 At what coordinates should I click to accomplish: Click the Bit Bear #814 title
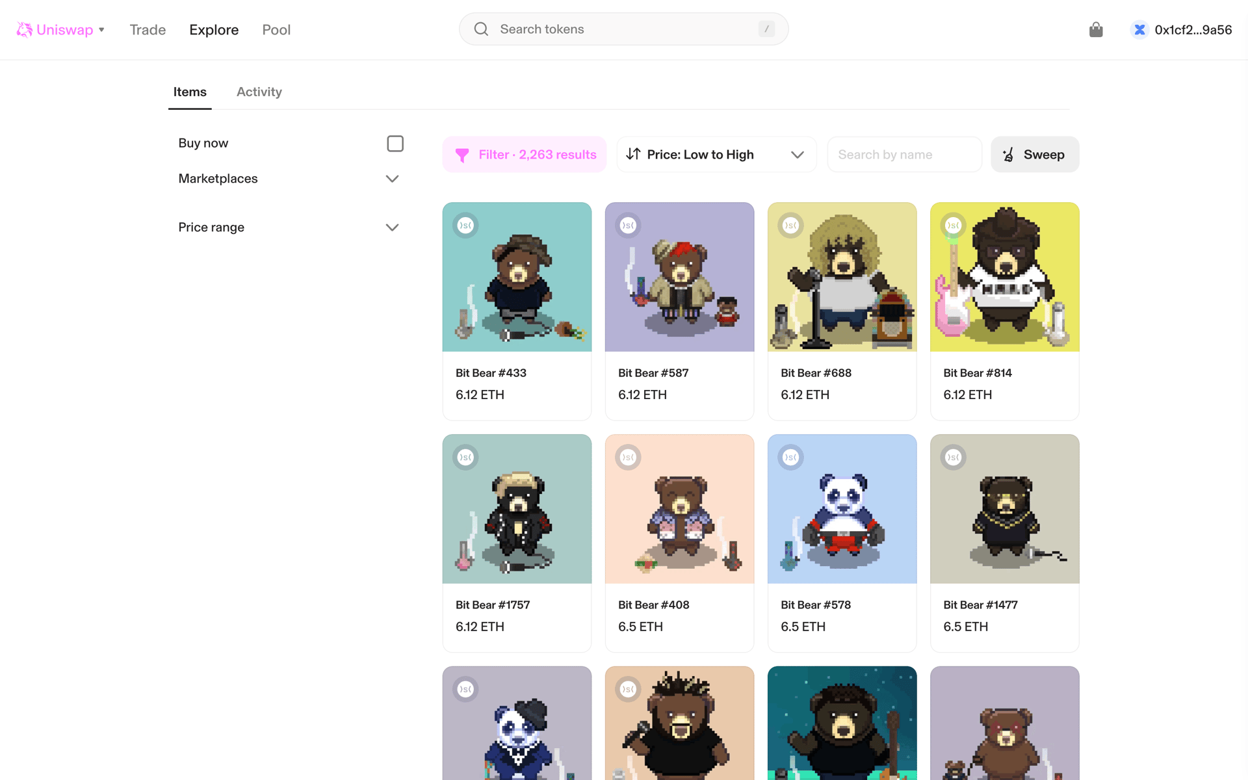(x=978, y=373)
